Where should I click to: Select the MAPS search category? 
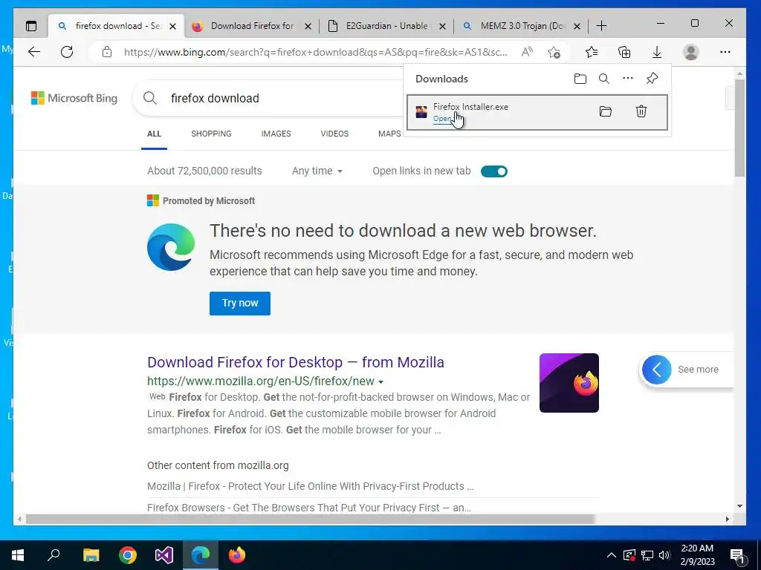pos(389,134)
